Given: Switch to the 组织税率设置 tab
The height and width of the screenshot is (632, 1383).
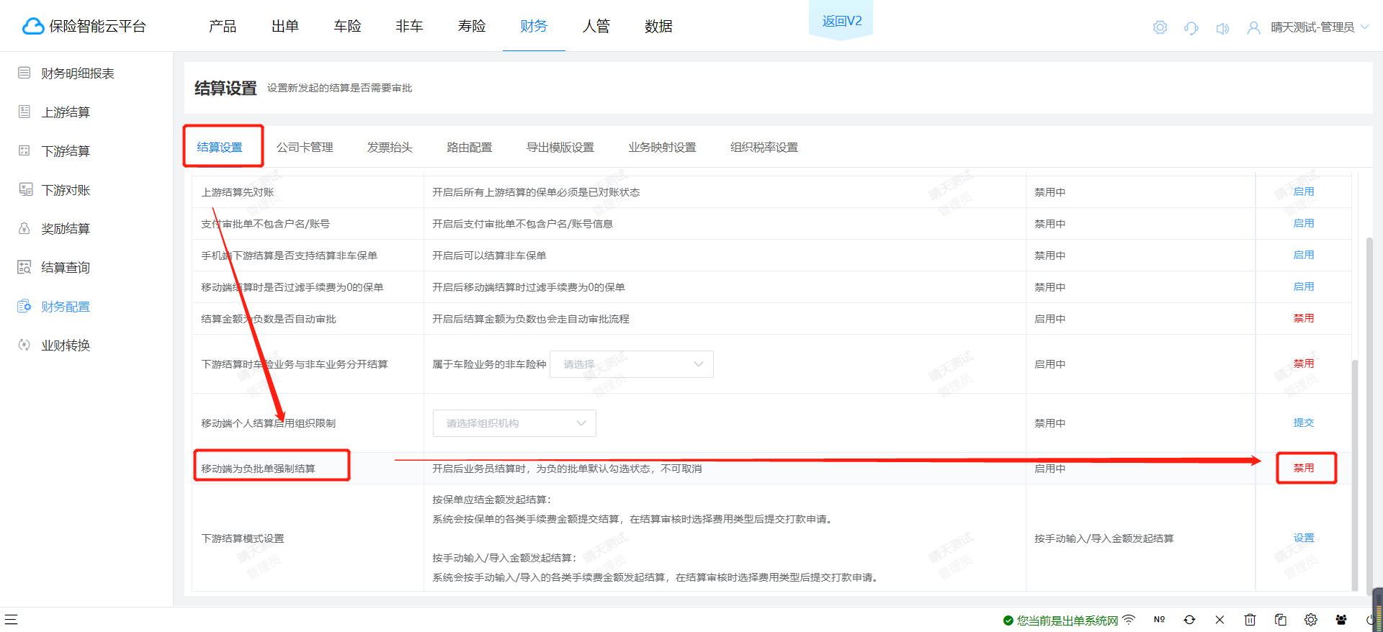Looking at the screenshot, I should [764, 147].
